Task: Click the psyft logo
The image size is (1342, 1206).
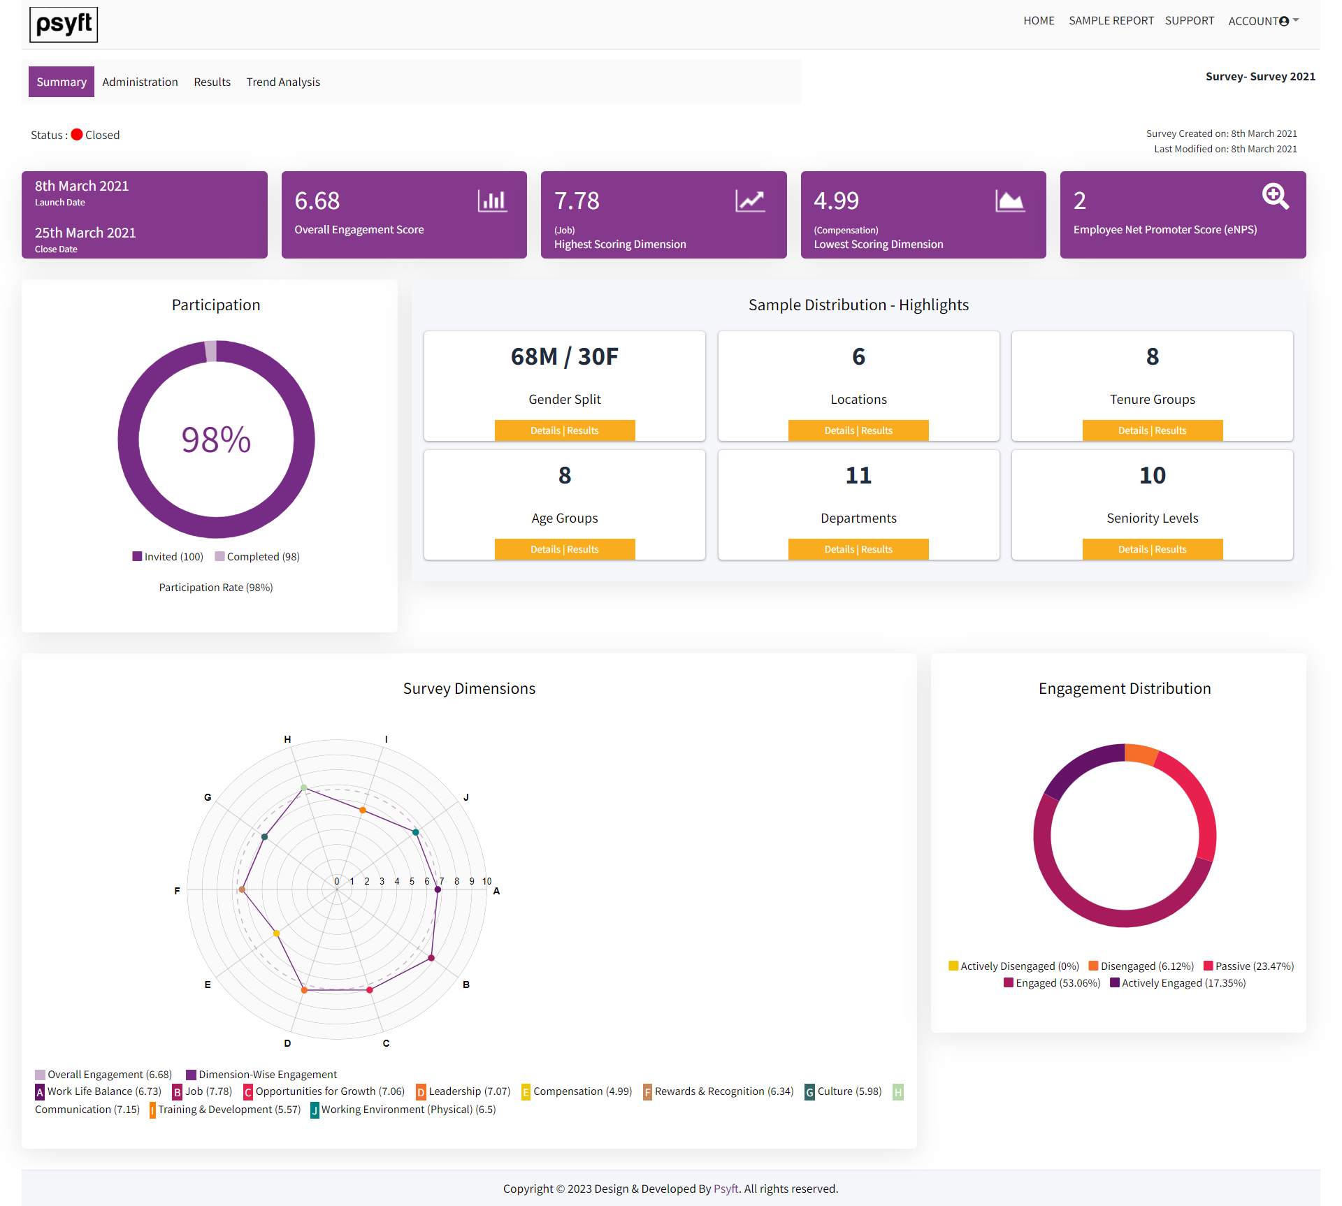Action: 63,25
